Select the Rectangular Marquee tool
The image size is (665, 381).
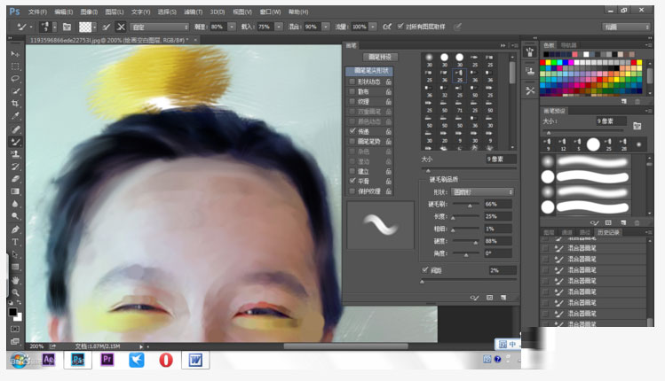15,66
